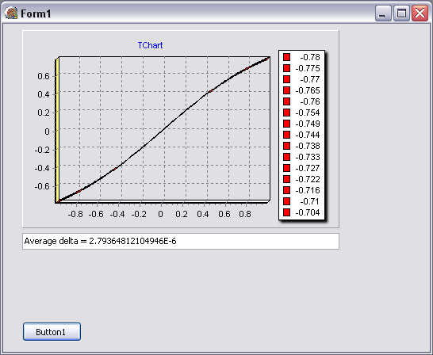Click legend entry -0.704 at the bottom

click(301, 212)
